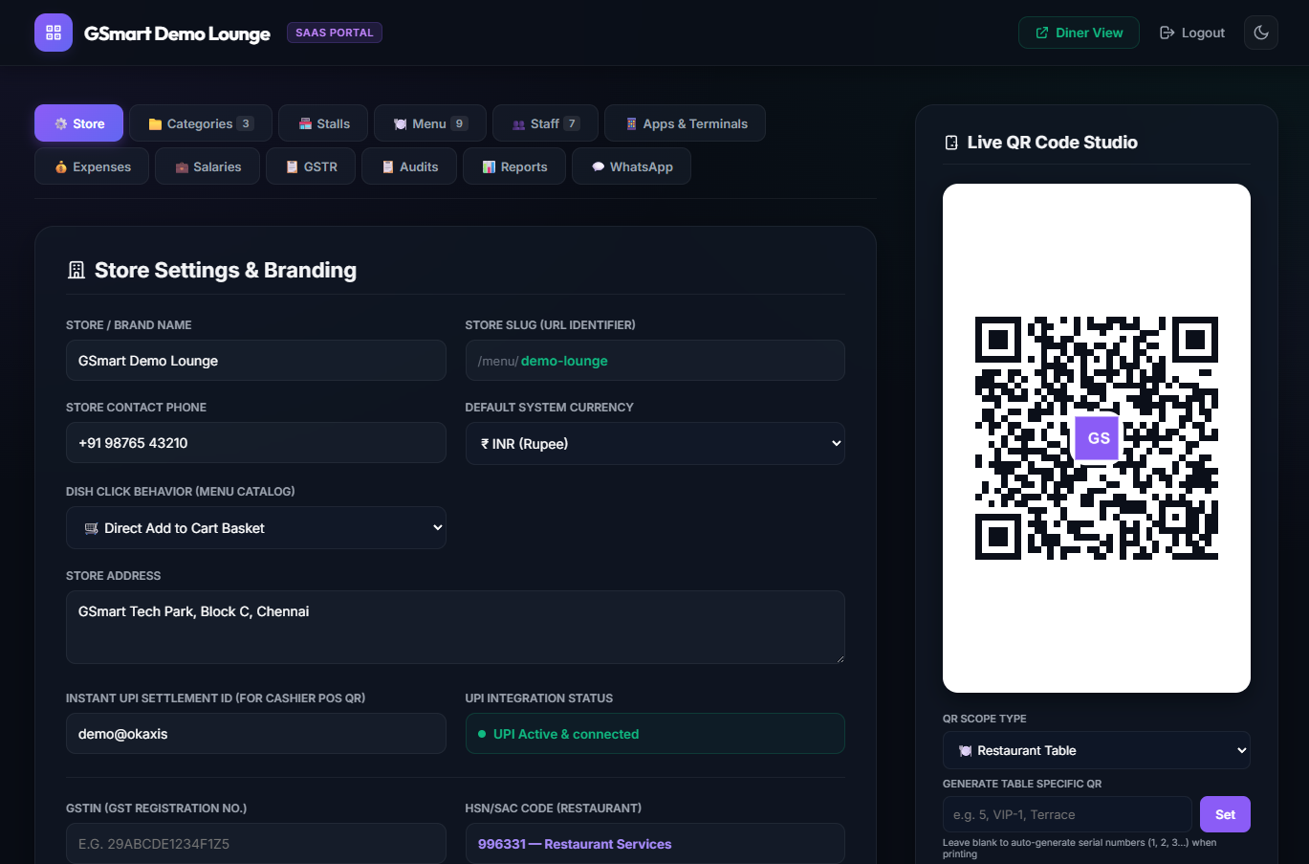Screen dimensions: 1309x864
Task: Click the Salaries briefcase icon
Action: point(182,167)
